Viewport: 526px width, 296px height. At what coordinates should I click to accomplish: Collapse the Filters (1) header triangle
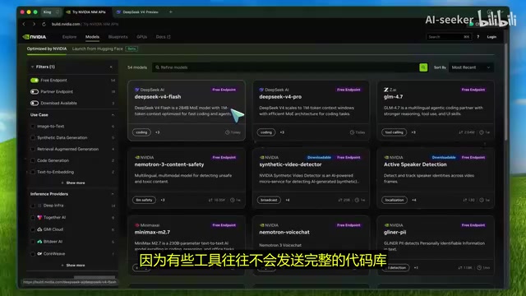coord(32,67)
